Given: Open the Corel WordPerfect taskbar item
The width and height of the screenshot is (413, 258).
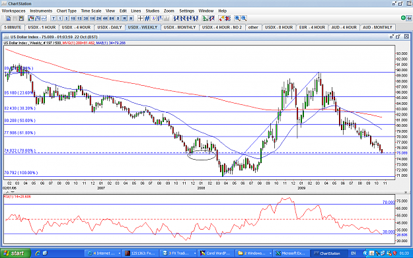Looking at the screenshot, I should pos(215,253).
